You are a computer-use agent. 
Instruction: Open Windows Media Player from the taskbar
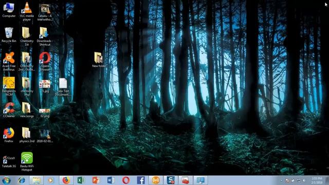(x=50, y=180)
